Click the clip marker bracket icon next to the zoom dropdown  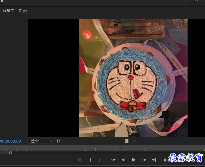(59, 141)
